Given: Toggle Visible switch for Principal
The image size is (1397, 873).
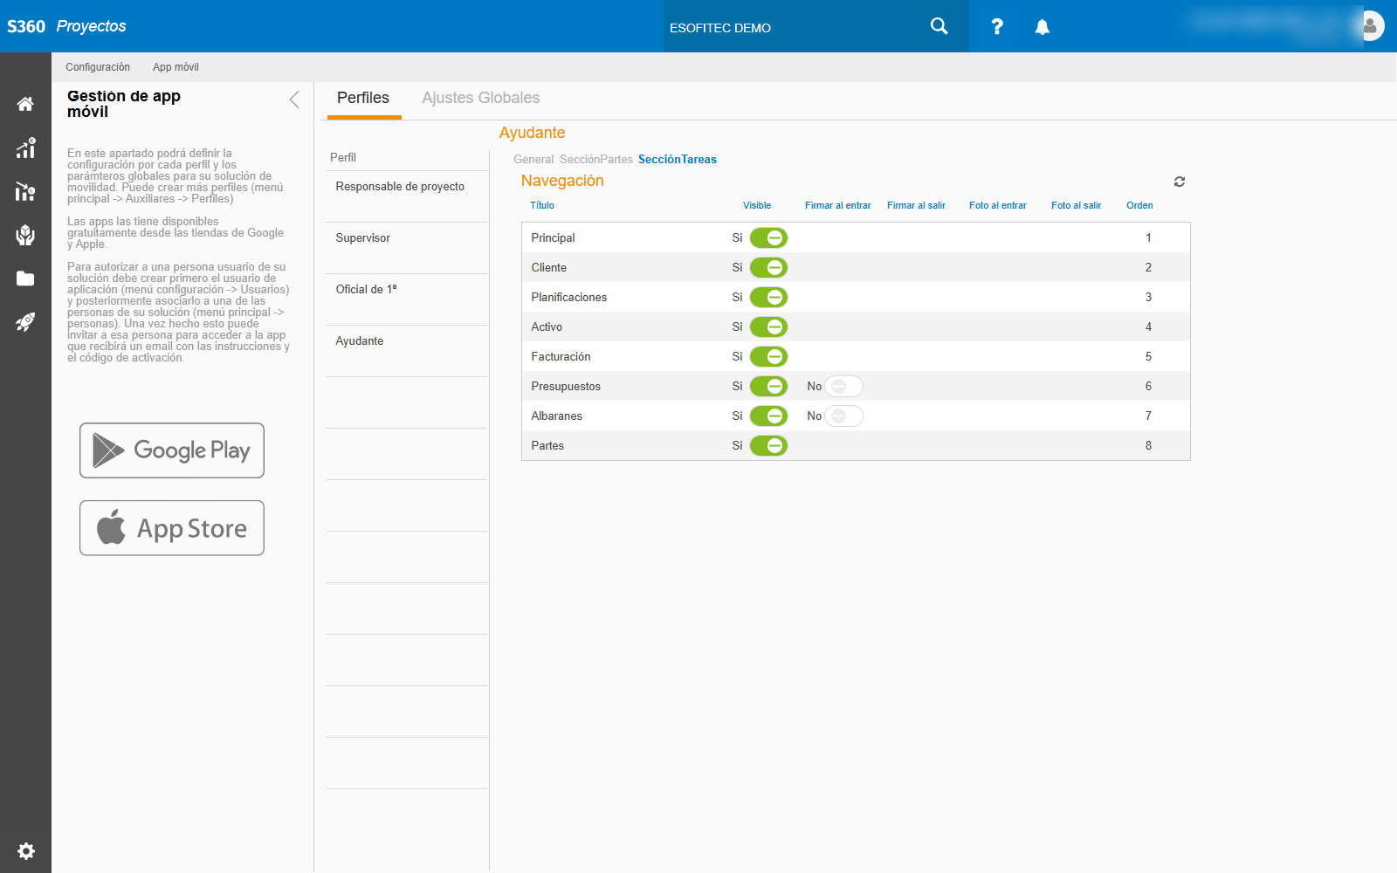Looking at the screenshot, I should (x=769, y=237).
